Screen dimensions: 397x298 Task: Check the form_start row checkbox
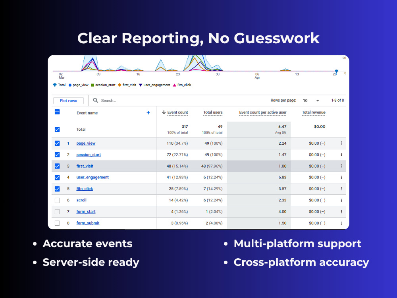click(57, 212)
